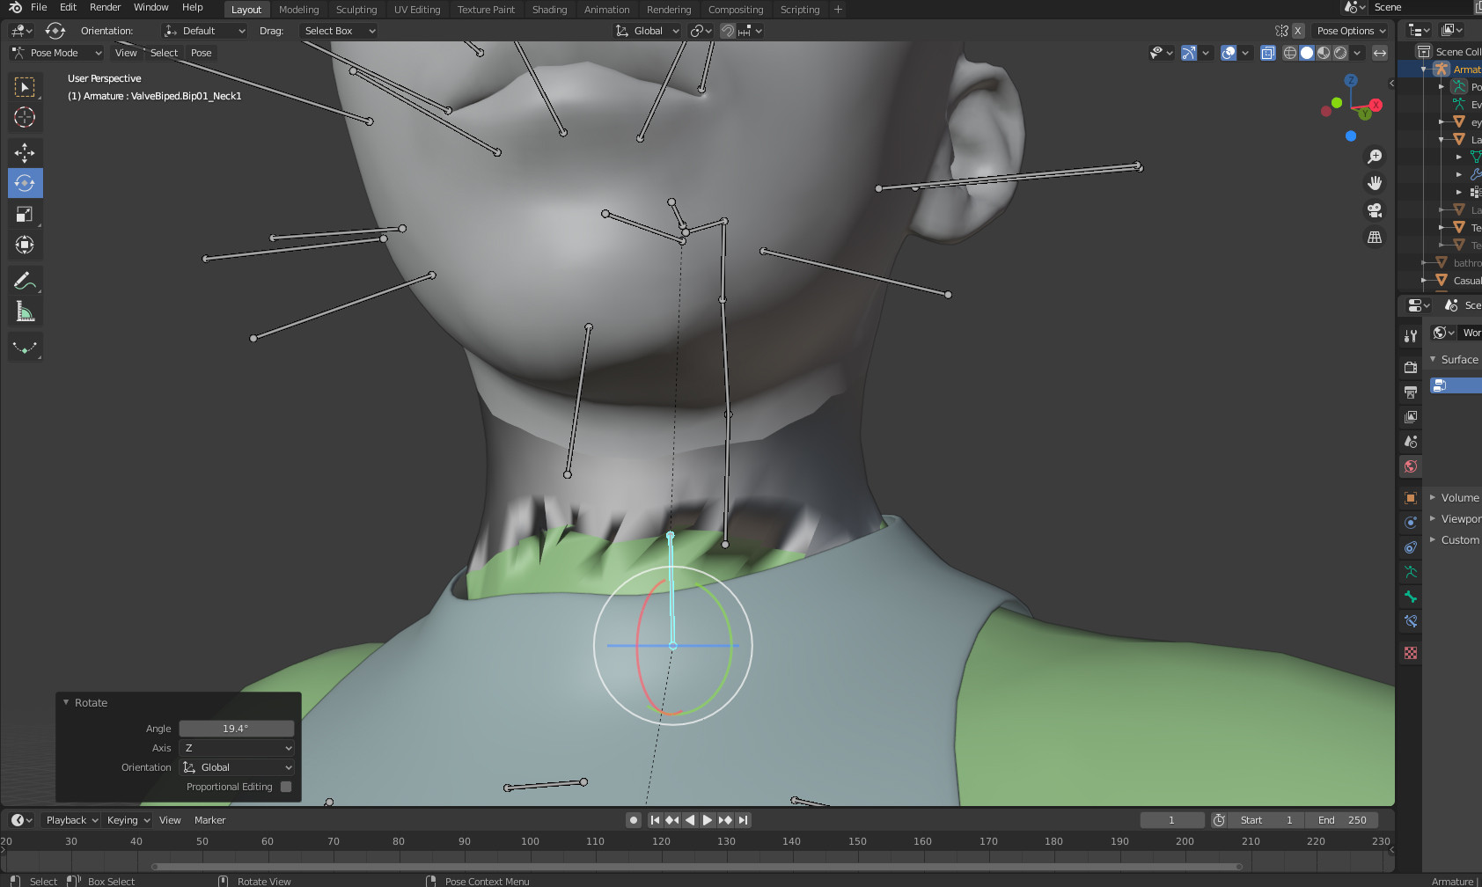This screenshot has width=1482, height=887.
Task: Pick the Scale tool
Action: coord(25,214)
